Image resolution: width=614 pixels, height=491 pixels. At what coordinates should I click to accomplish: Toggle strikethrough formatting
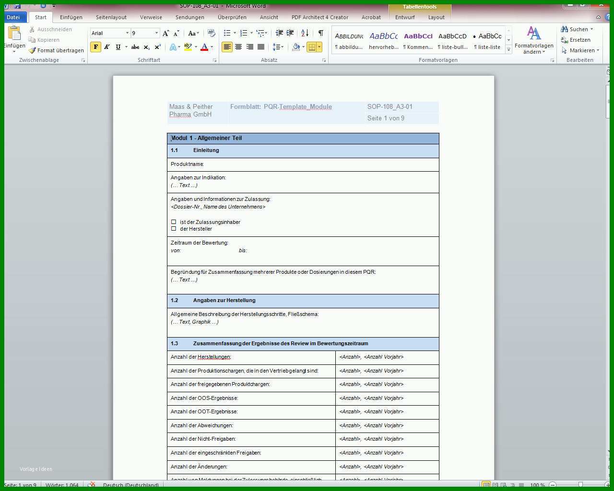pos(135,47)
